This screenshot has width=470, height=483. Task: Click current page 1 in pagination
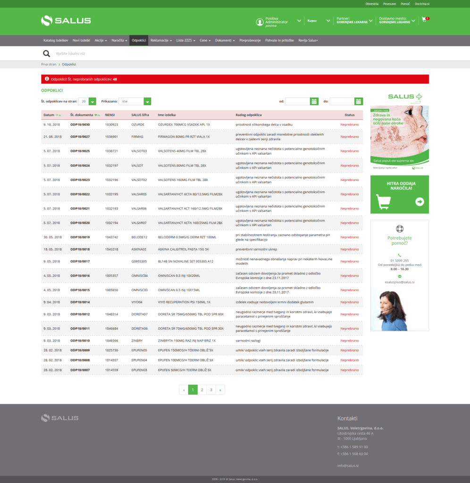(193, 390)
